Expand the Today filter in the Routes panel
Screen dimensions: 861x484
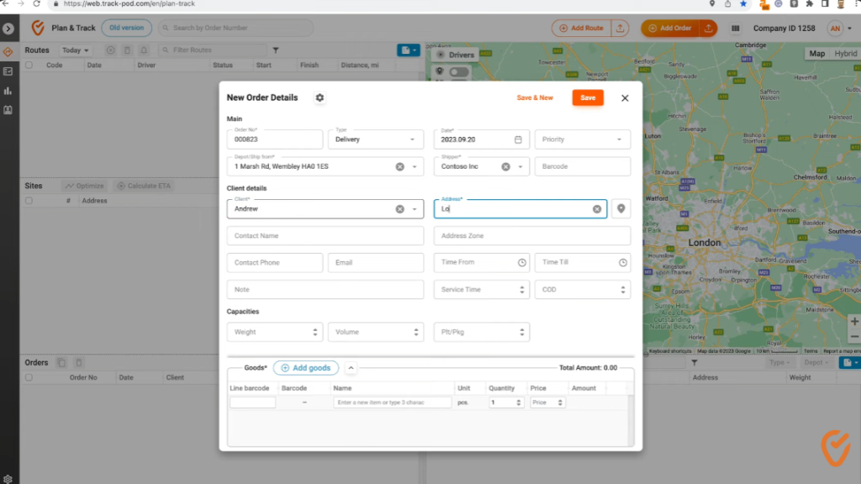pyautogui.click(x=74, y=50)
